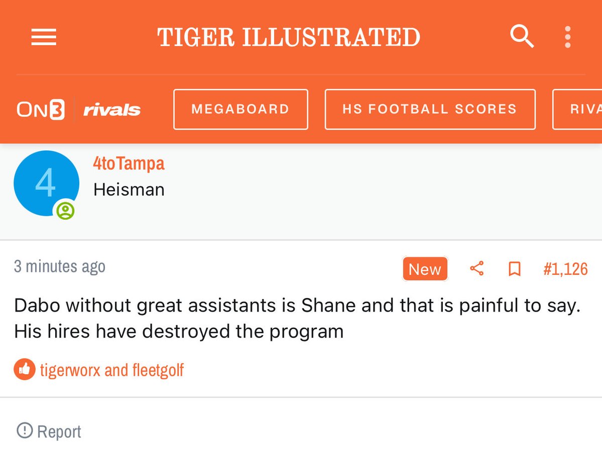Click the New post badge
Image resolution: width=602 pixels, height=454 pixels.
point(425,269)
